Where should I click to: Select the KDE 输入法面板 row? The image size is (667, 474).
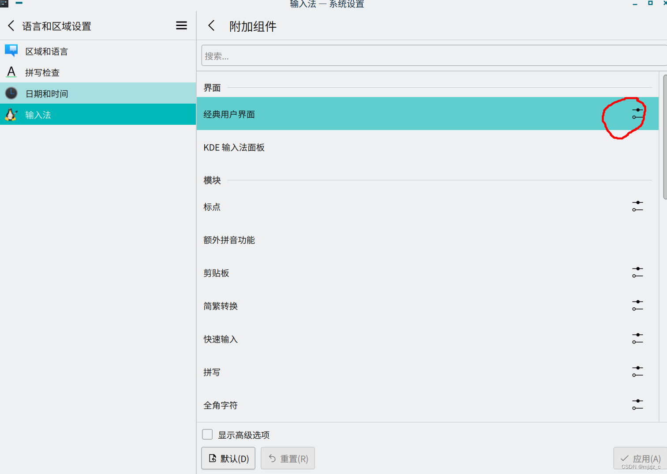(427, 147)
